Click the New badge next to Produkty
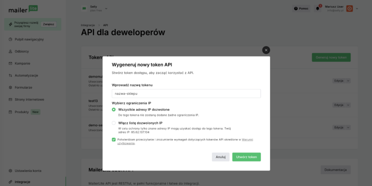The width and height of the screenshot is (372, 186). tap(35, 112)
